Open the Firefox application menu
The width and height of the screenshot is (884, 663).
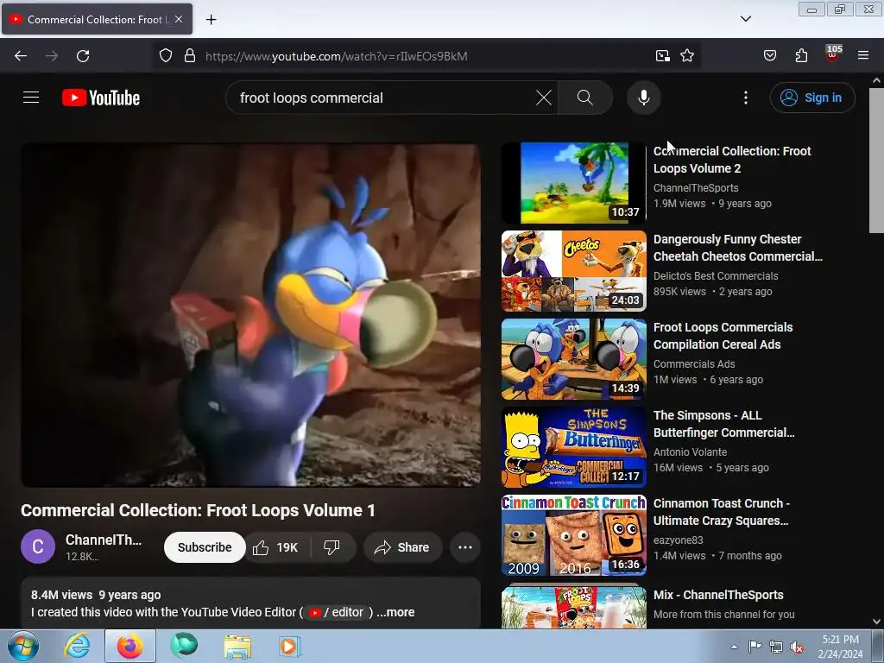click(863, 56)
